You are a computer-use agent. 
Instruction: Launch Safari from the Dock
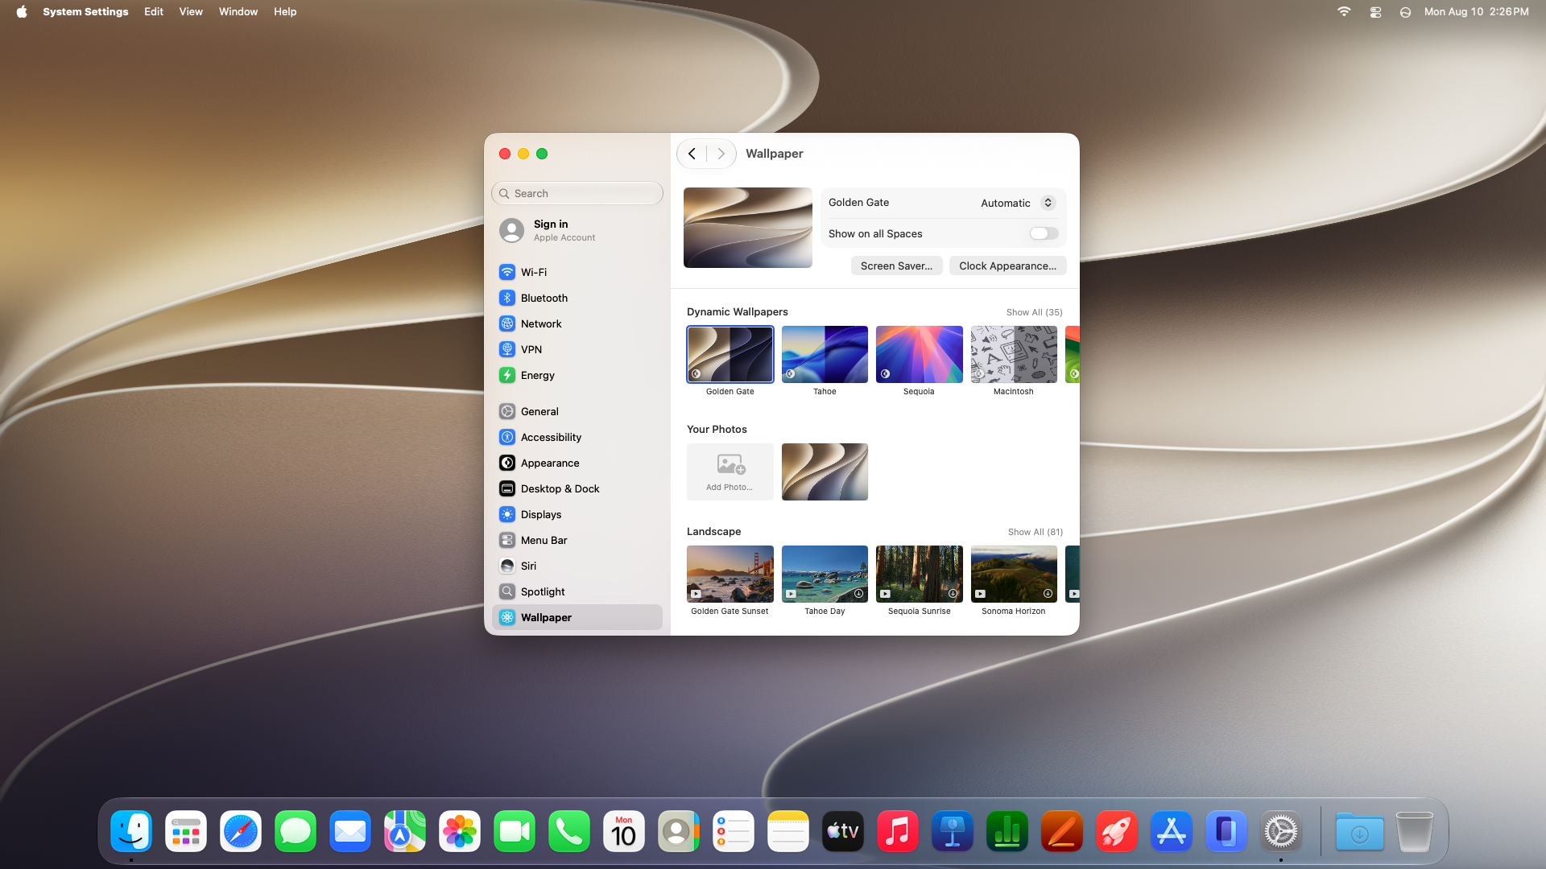click(241, 831)
